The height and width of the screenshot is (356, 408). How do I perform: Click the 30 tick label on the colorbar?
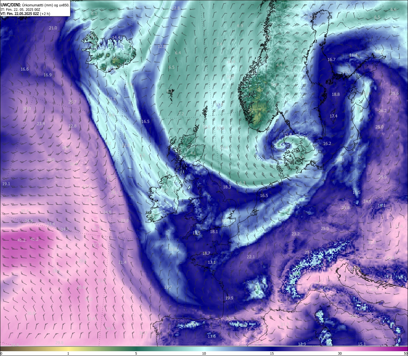pos(340,353)
